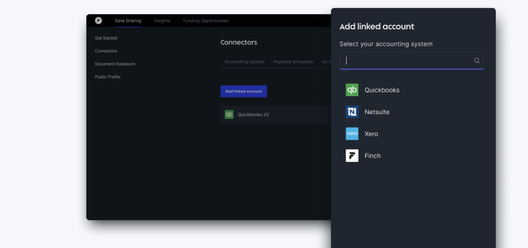Switch to the Data Sharing tab

128,20
